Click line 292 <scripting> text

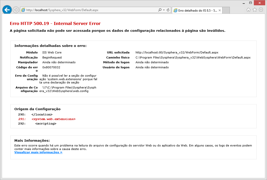pos(46,124)
